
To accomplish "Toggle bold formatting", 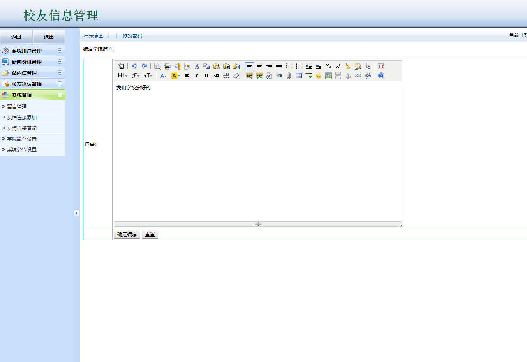I will (187, 76).
